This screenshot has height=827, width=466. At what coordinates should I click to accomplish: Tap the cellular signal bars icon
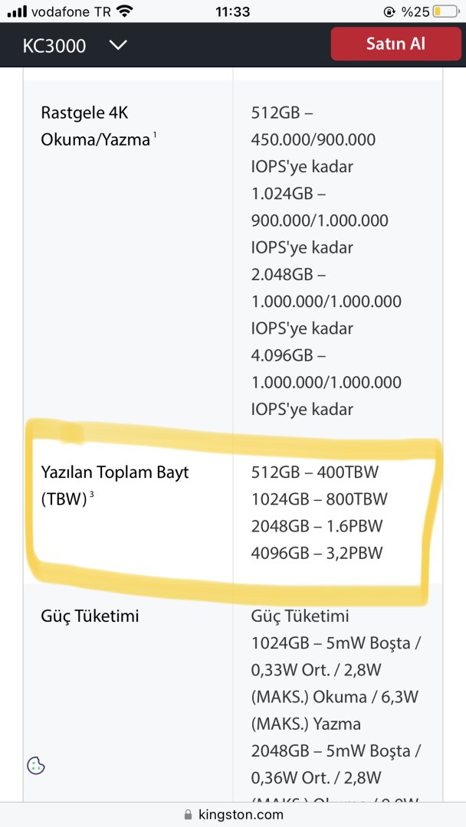click(17, 11)
